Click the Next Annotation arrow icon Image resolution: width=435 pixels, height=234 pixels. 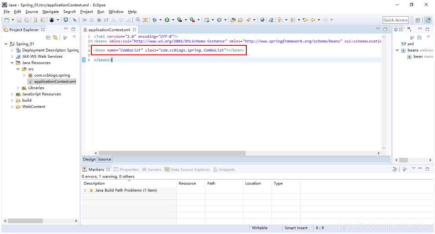(x=280, y=20)
